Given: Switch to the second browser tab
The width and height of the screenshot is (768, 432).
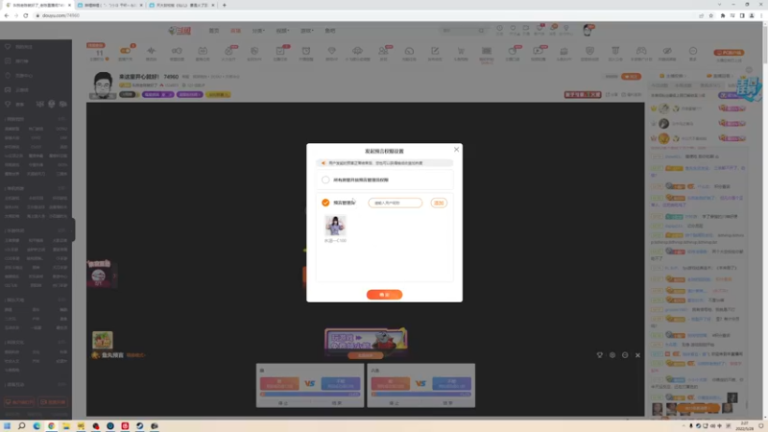Looking at the screenshot, I should point(108,5).
